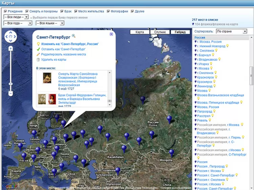Open the По стране sort dropdown
The height and width of the screenshot is (190, 254).
pyautogui.click(x=232, y=31)
